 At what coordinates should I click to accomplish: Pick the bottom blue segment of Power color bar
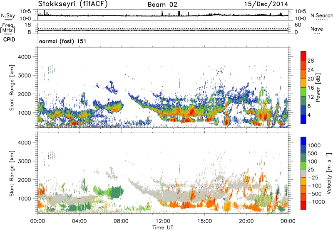pos(303,119)
